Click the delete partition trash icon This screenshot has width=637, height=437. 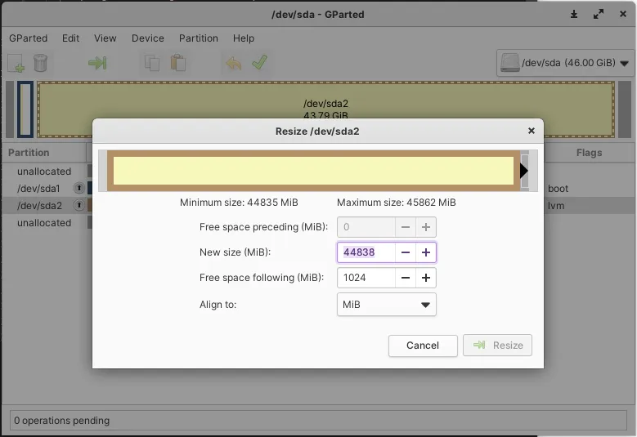(40, 63)
